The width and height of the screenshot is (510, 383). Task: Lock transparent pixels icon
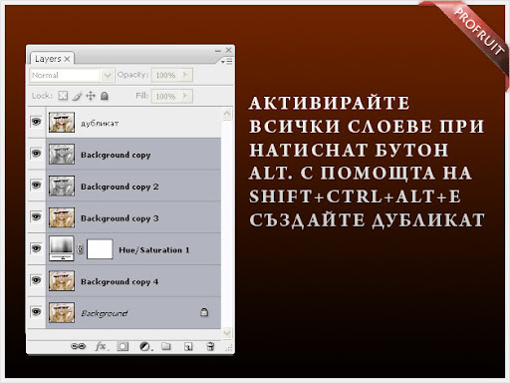pyautogui.click(x=63, y=96)
